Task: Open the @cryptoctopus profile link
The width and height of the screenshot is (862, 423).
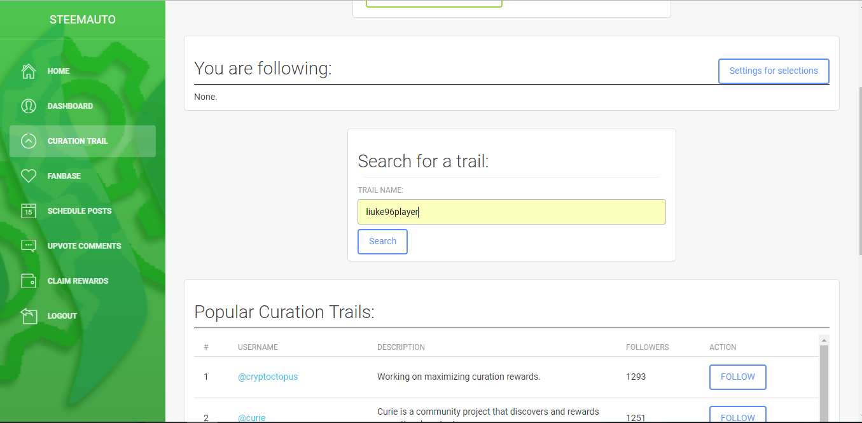Action: 268,377
